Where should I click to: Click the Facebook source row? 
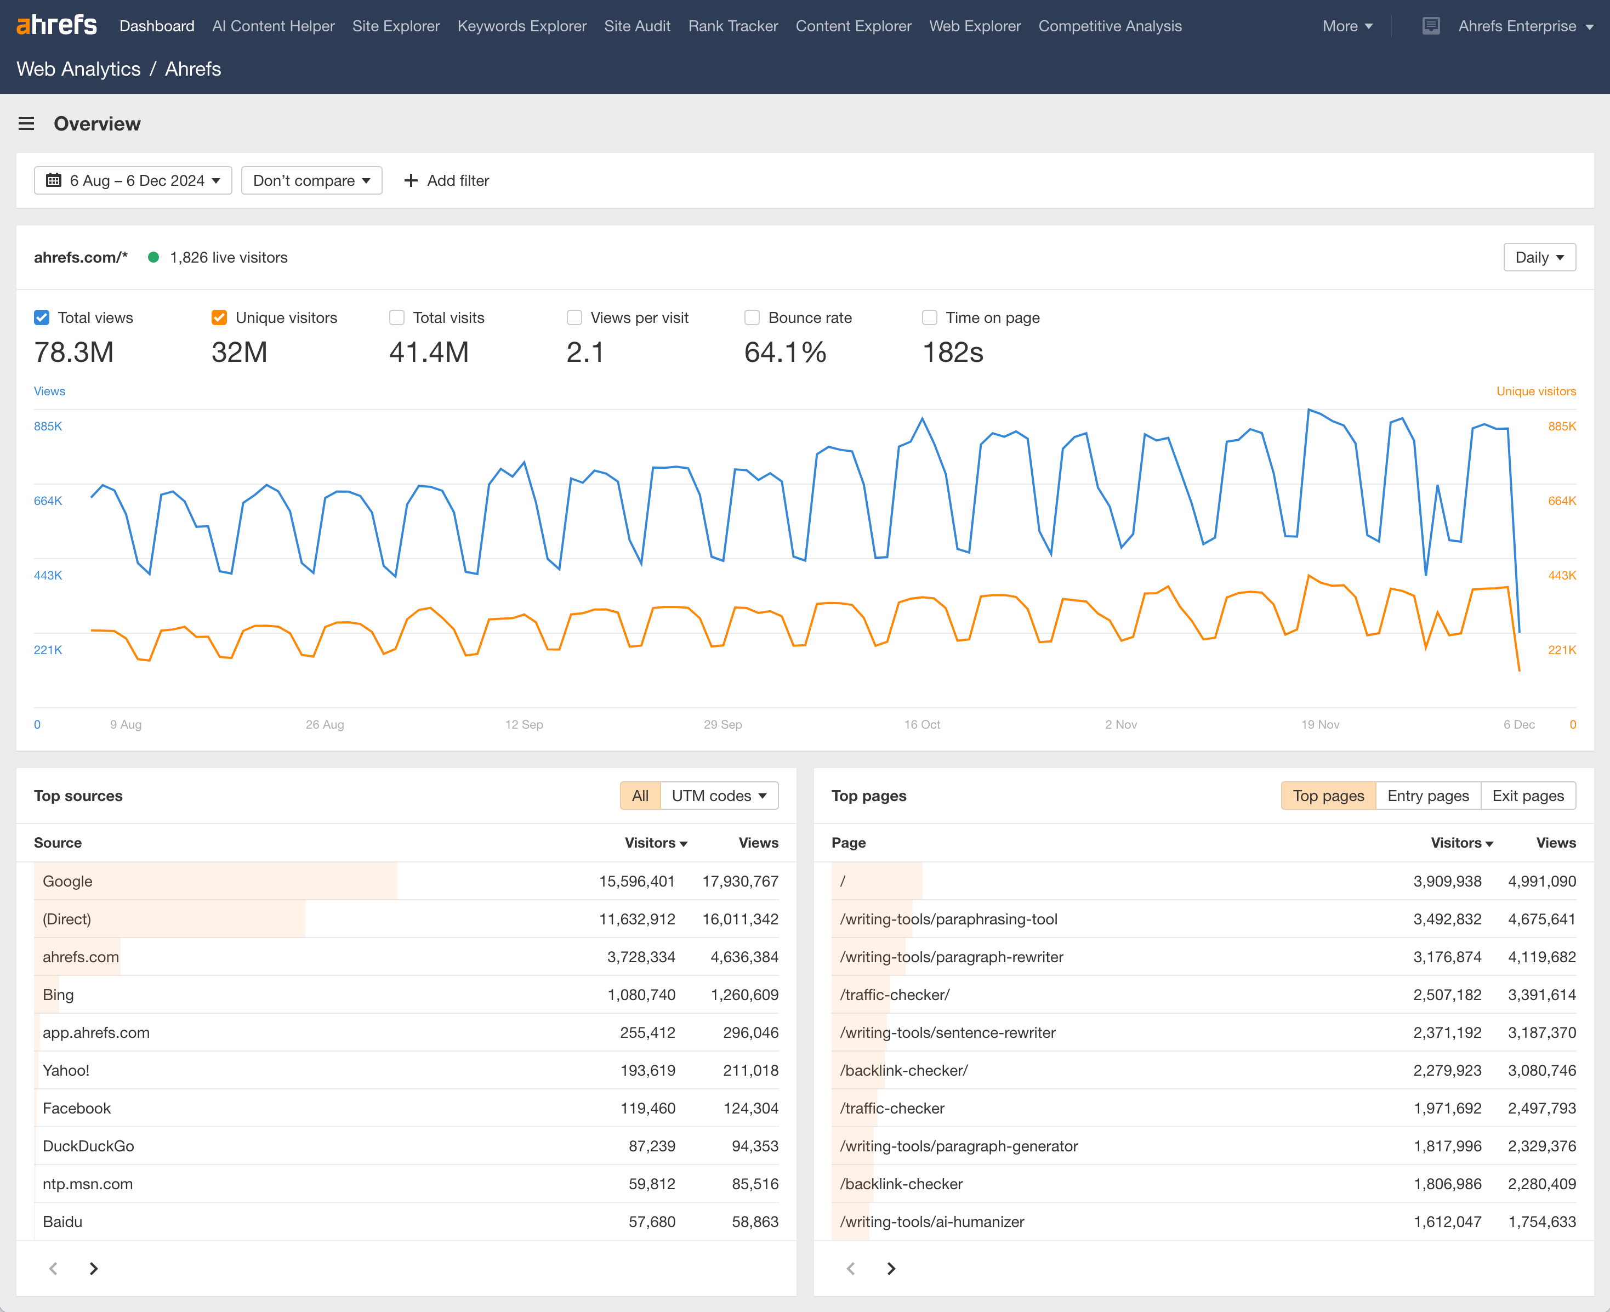click(406, 1108)
